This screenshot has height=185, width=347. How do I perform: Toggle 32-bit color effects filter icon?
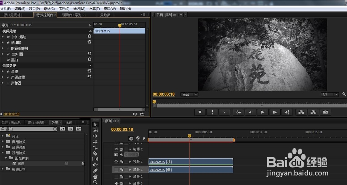point(70,128)
